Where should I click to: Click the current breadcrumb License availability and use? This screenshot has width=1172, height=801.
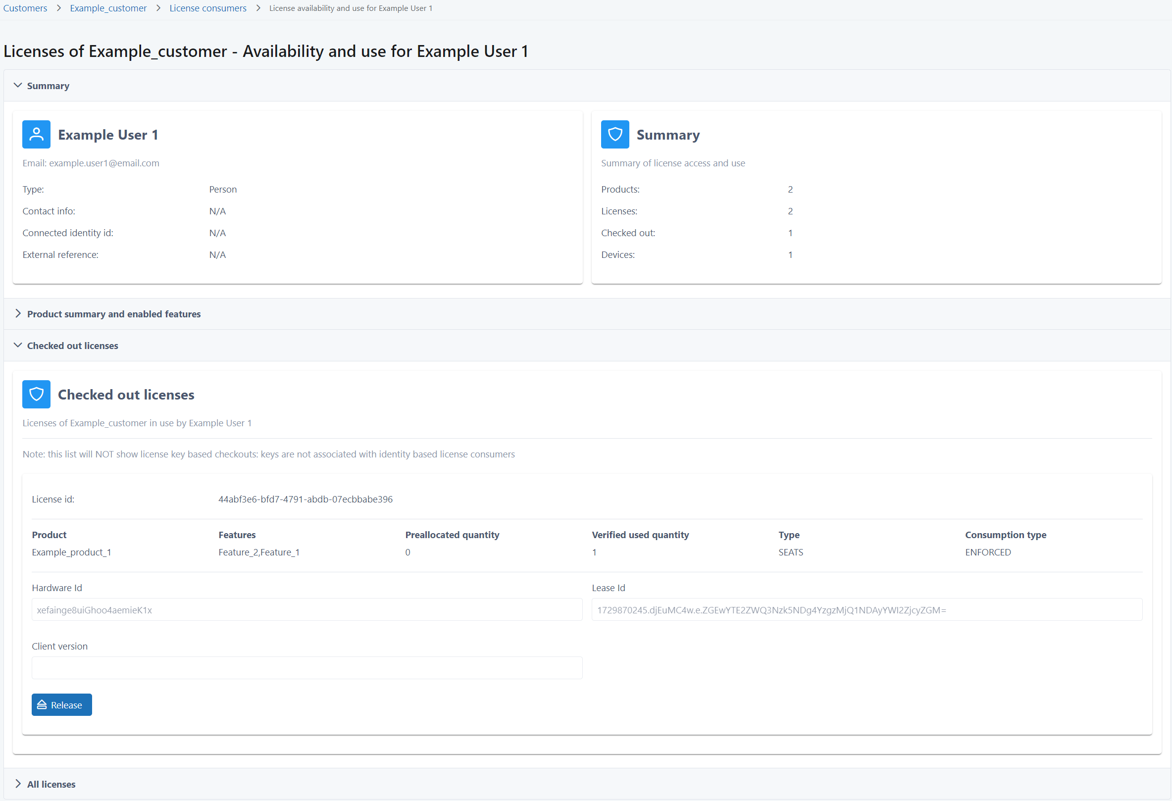pos(351,8)
